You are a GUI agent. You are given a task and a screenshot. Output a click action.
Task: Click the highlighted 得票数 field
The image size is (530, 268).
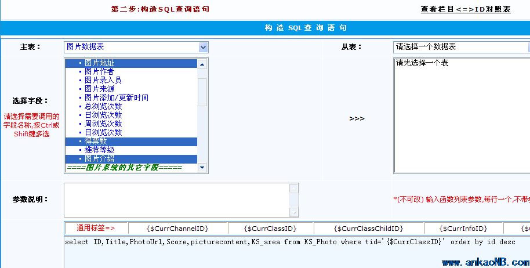tap(95, 141)
